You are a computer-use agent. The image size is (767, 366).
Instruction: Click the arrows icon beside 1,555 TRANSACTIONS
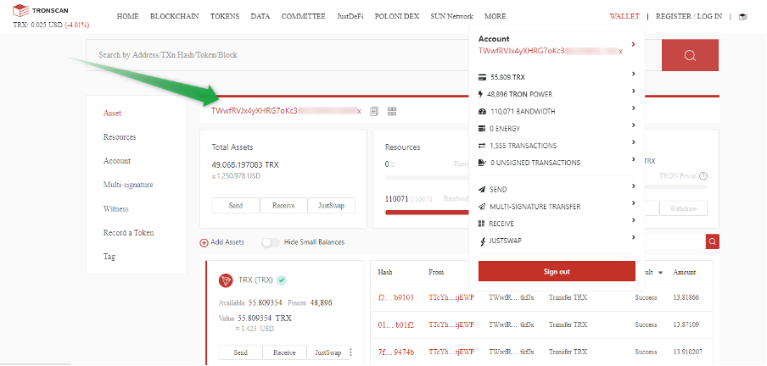click(482, 146)
